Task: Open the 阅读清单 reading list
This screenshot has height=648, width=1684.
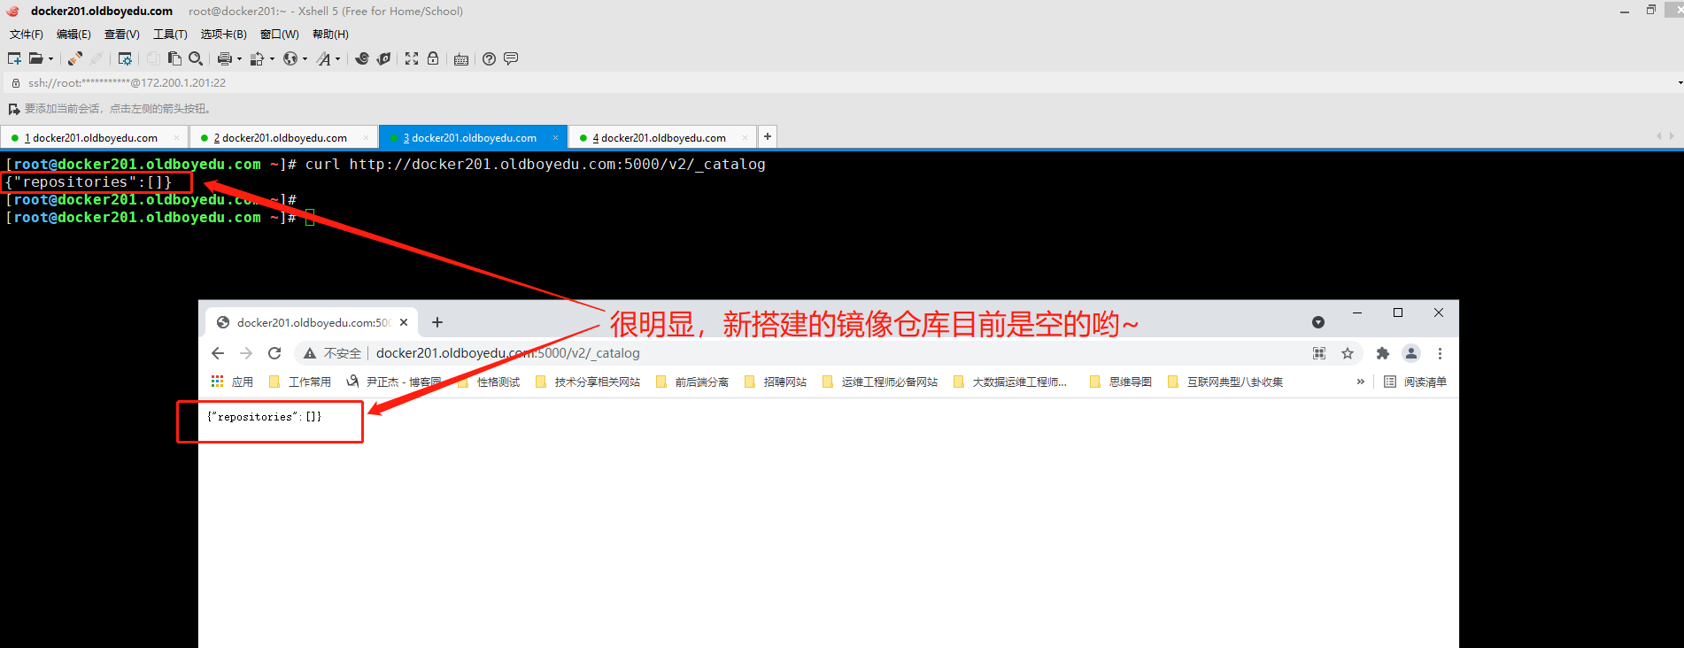Action: point(1415,382)
